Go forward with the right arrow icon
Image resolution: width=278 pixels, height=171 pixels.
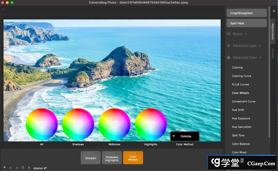17,168
